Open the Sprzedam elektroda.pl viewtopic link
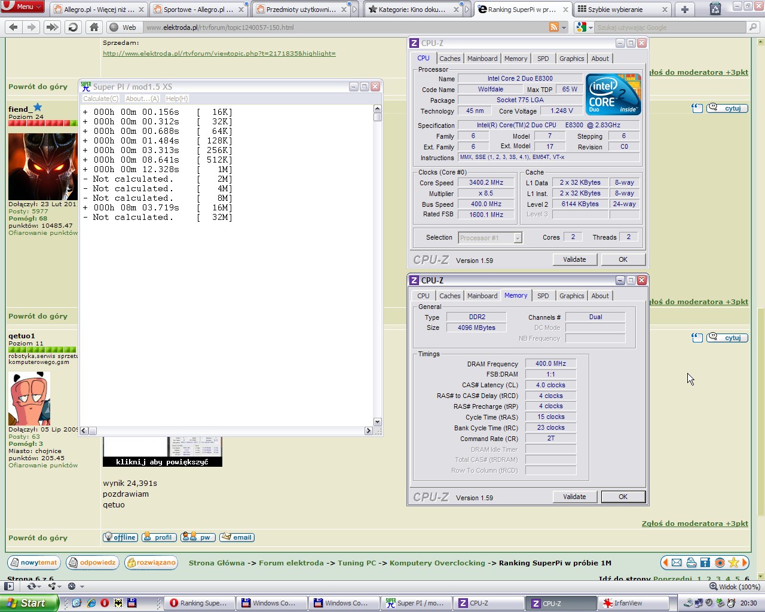The height and width of the screenshot is (612, 765). [219, 53]
